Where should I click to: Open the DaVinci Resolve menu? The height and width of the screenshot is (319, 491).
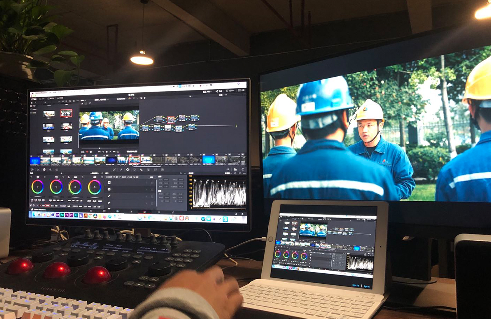pos(40,92)
